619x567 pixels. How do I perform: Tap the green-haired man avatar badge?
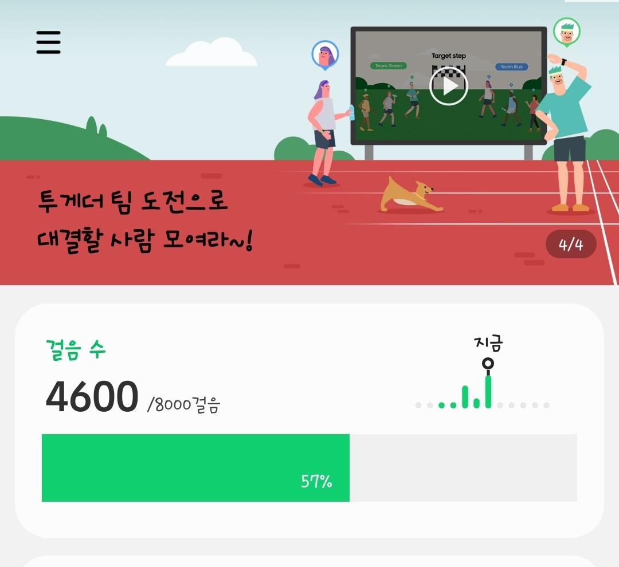[x=566, y=32]
